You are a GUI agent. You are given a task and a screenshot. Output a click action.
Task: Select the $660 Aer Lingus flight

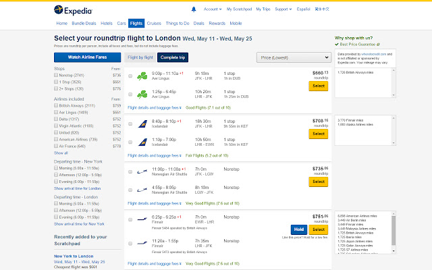coord(319,86)
